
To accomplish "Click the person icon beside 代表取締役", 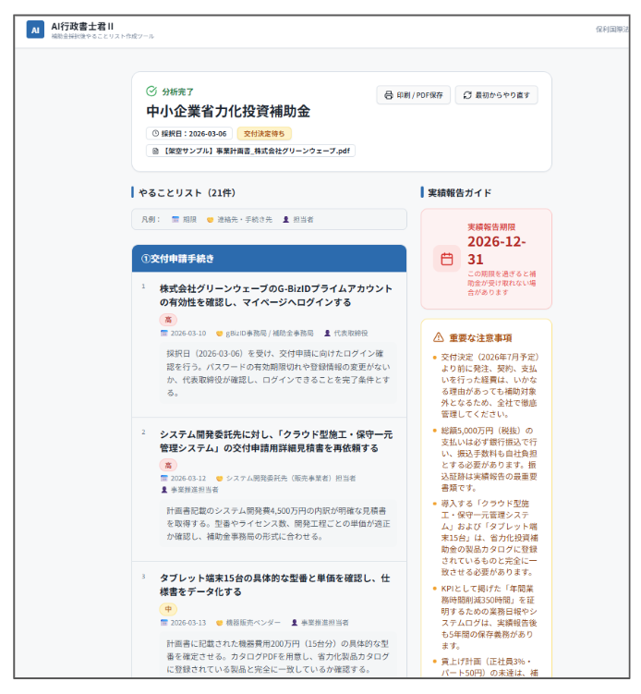I will coord(327,333).
